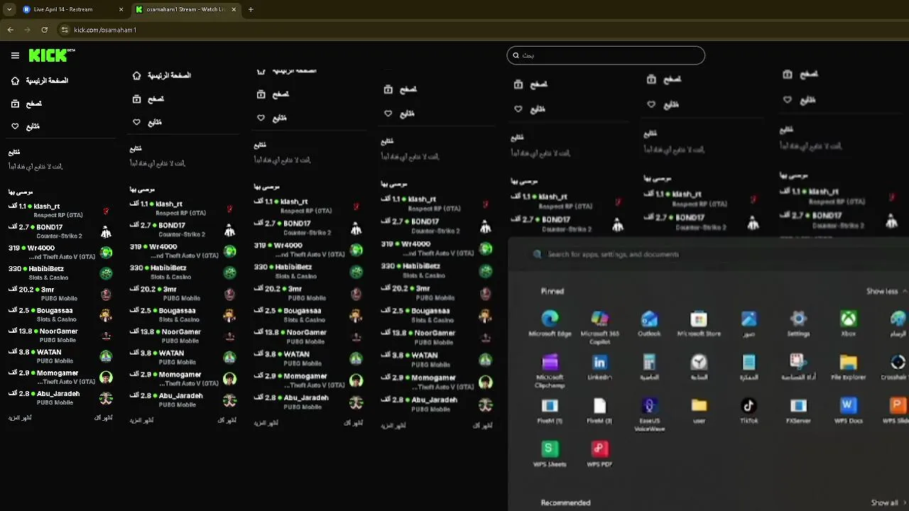Open Microsoft Store pinned app
Screen dimensions: 909x511
[x=699, y=324]
